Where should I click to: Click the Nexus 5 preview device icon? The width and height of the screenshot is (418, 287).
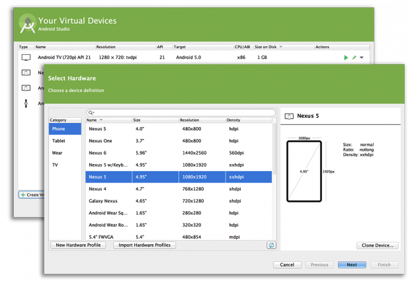point(289,116)
